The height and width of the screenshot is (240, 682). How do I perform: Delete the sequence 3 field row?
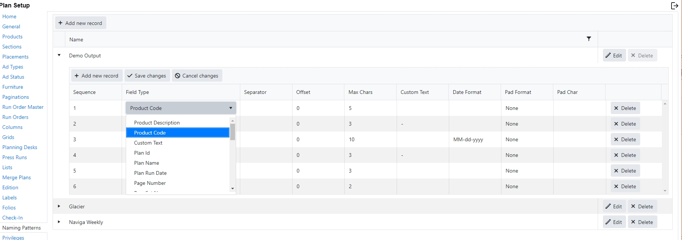[625, 139]
